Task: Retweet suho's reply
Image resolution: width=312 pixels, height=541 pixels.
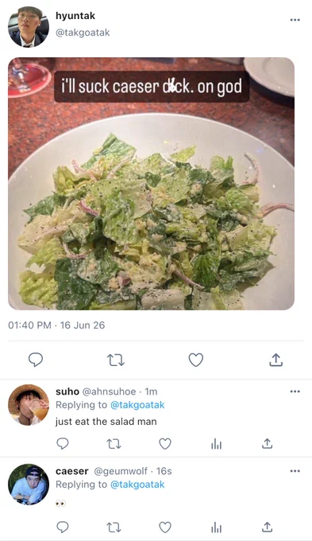Action: [x=114, y=444]
